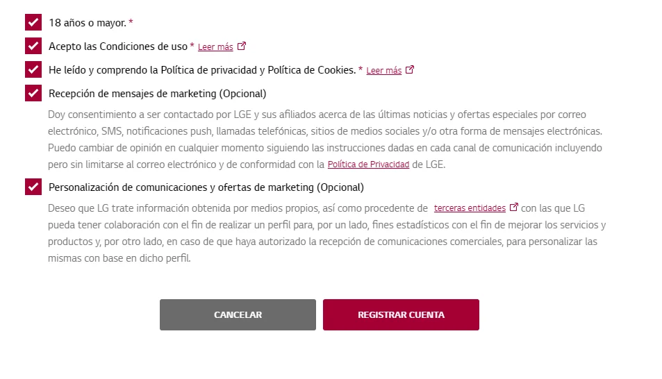Follow Leer más link for Política de Cookies
Viewport: 662px width, 379px height.
(x=383, y=71)
